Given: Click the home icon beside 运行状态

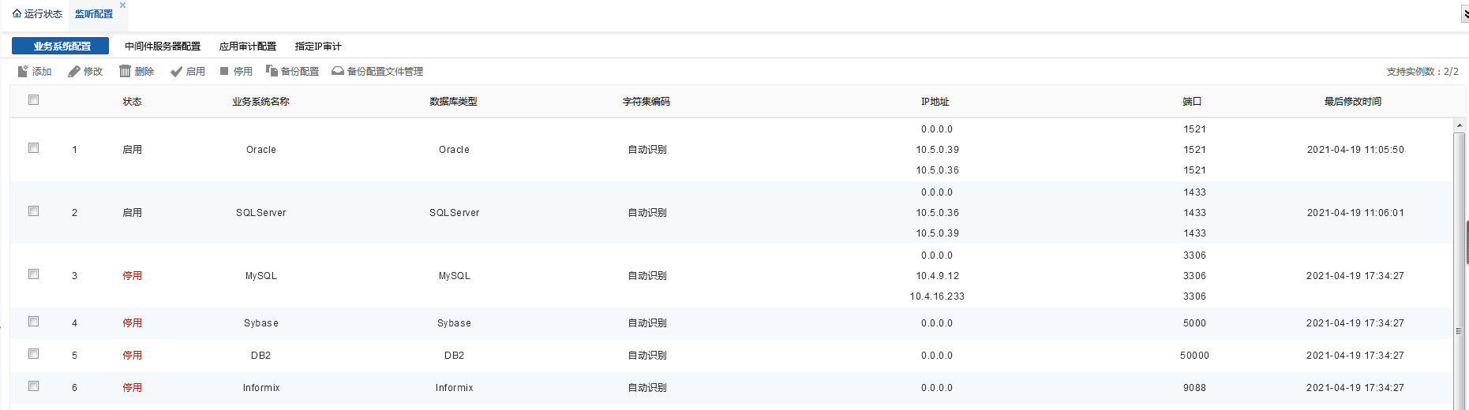Looking at the screenshot, I should tap(17, 13).
